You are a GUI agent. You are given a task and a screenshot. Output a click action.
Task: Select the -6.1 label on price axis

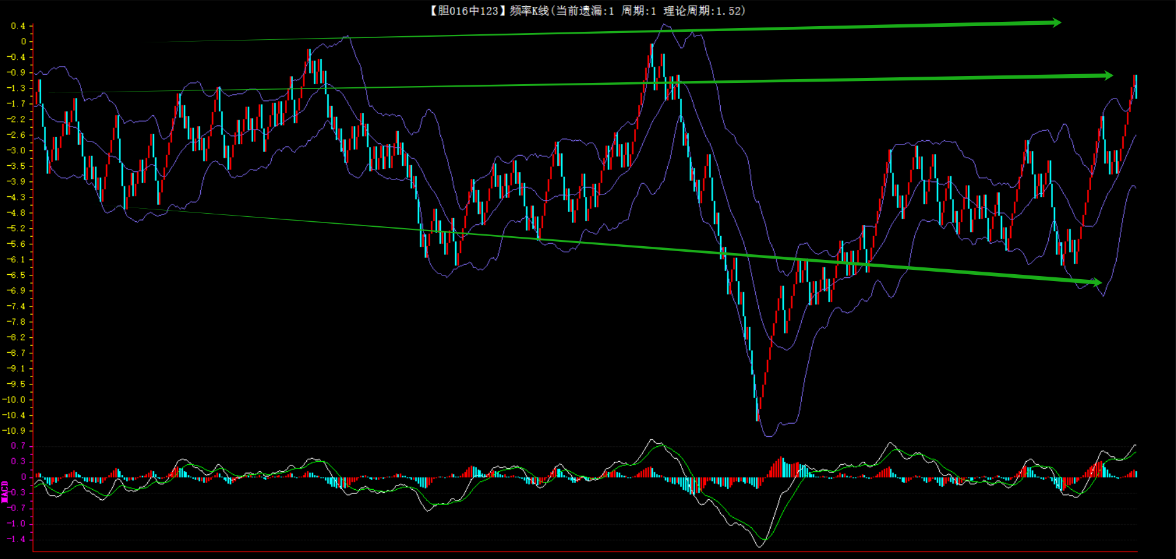pos(17,260)
